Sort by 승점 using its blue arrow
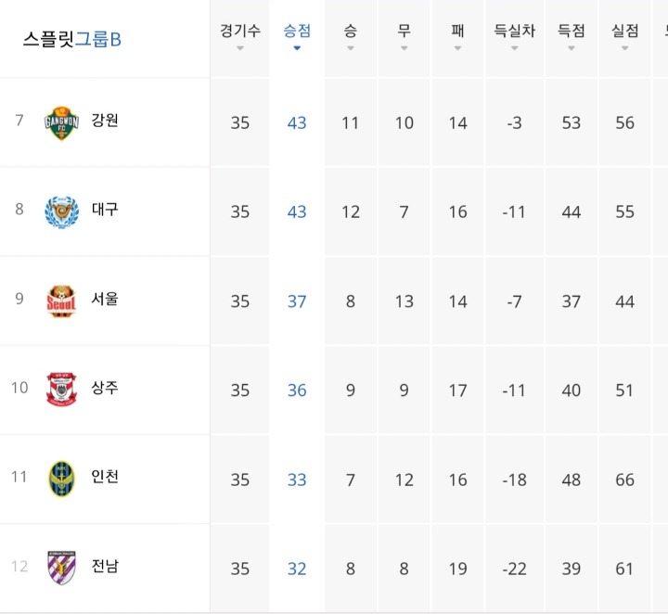Screen dimensions: 668x614 (x=297, y=48)
